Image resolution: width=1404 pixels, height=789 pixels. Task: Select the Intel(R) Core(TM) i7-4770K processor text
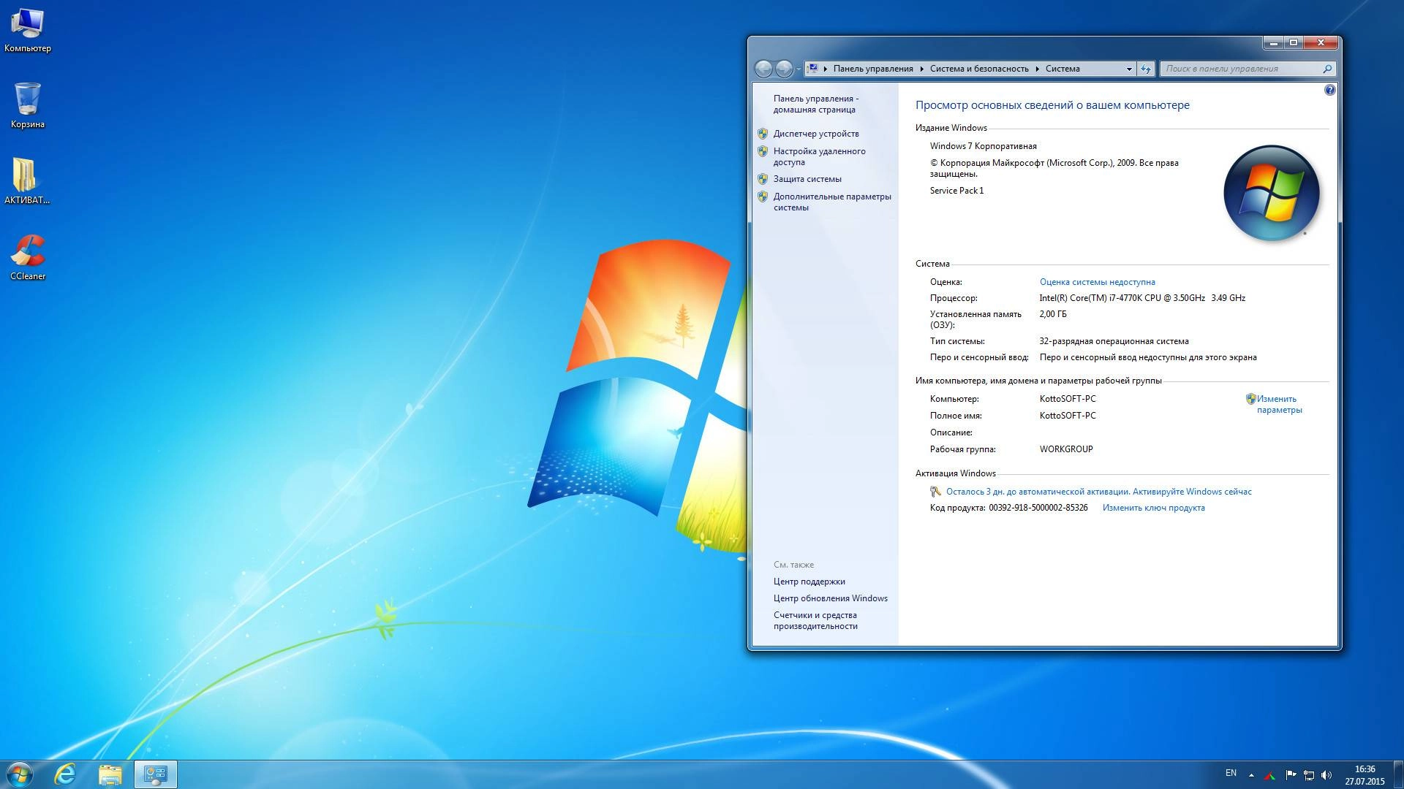pyautogui.click(x=1142, y=298)
